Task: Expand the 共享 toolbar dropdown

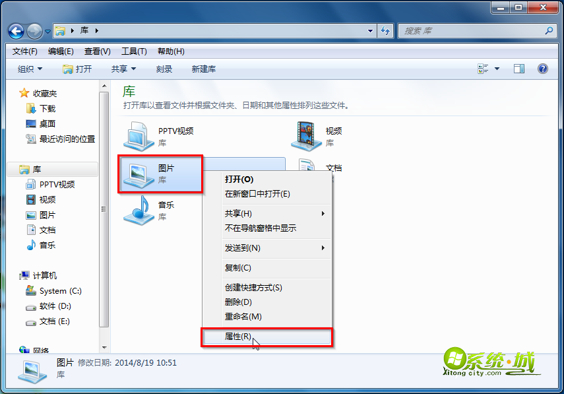Action: click(123, 69)
